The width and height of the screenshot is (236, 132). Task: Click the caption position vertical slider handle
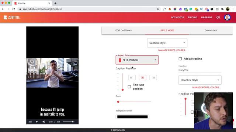(x=122, y=90)
